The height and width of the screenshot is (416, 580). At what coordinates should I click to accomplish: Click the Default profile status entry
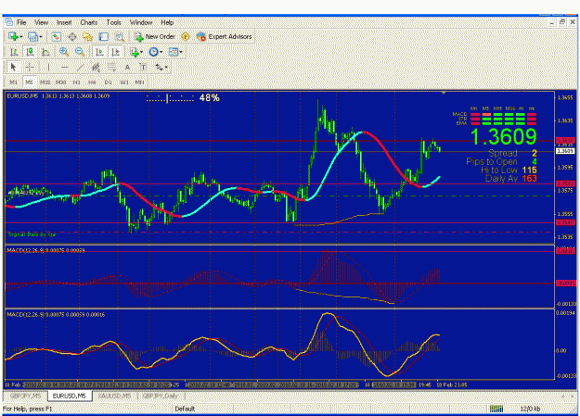click(185, 409)
